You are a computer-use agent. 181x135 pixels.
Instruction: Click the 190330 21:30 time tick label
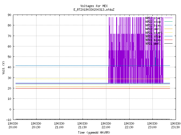tap(82, 125)
